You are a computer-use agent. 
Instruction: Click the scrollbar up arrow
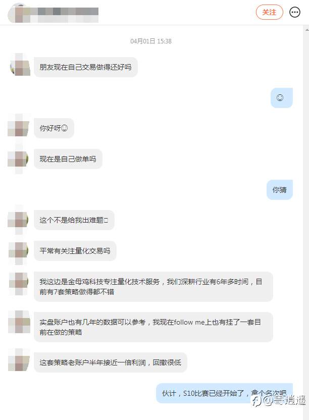pyautogui.click(x=306, y=30)
